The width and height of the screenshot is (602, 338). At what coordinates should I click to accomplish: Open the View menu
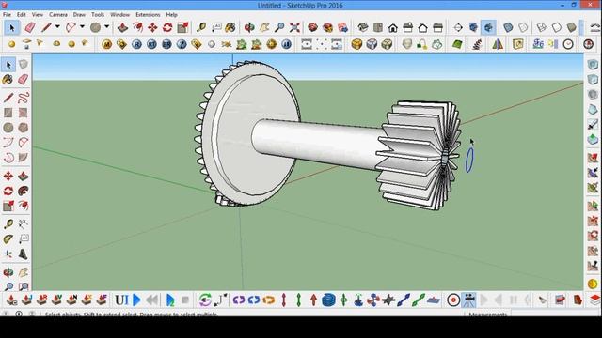pyautogui.click(x=38, y=15)
